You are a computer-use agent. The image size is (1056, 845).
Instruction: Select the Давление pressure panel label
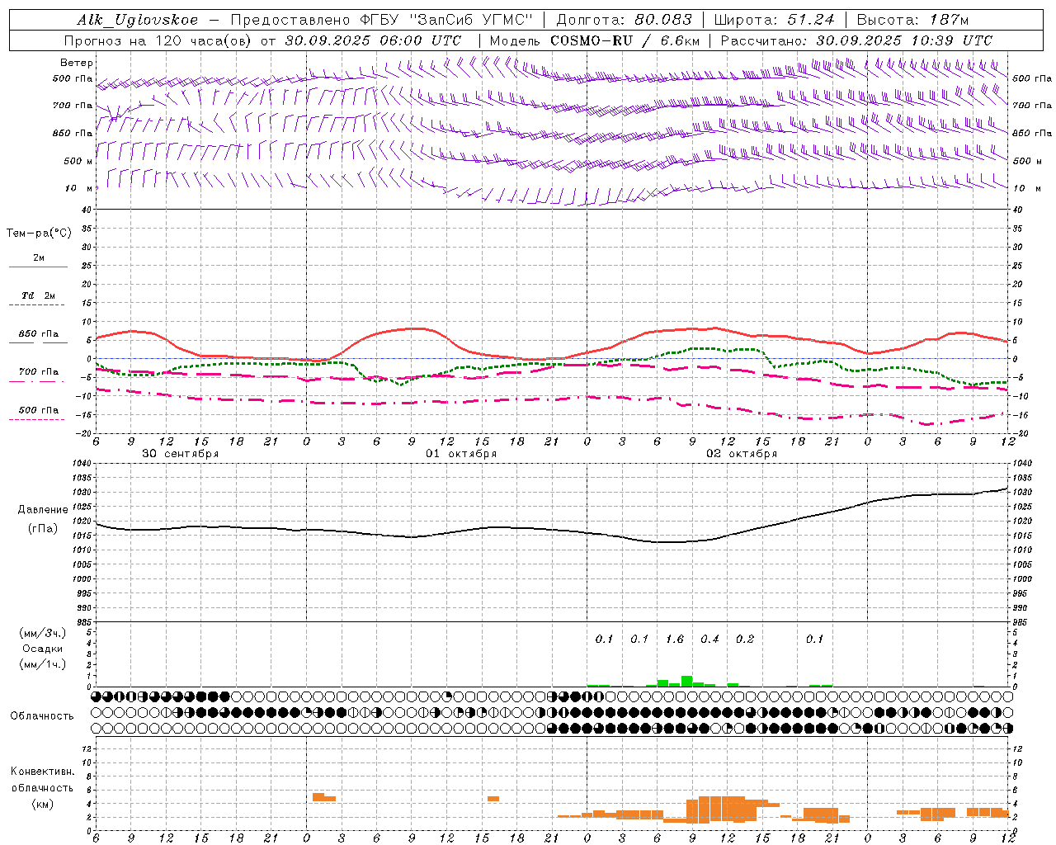[43, 510]
